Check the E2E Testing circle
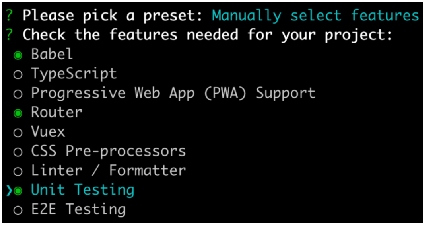 (x=18, y=210)
